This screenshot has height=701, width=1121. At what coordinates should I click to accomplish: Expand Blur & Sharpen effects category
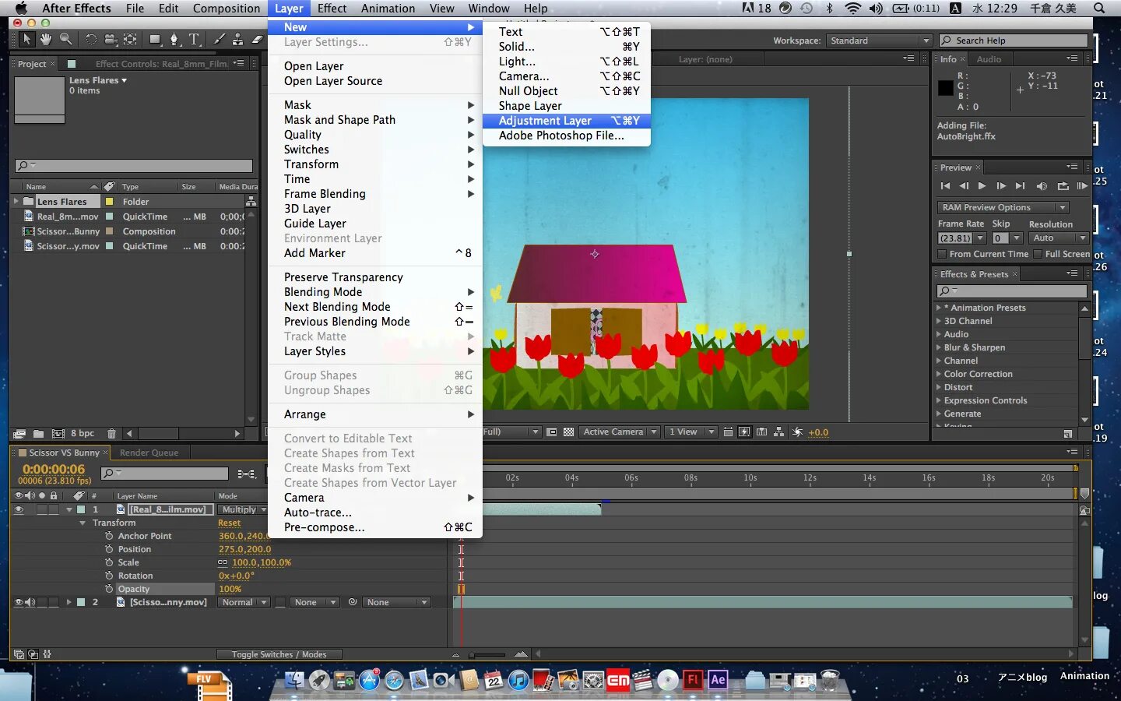pyautogui.click(x=939, y=347)
